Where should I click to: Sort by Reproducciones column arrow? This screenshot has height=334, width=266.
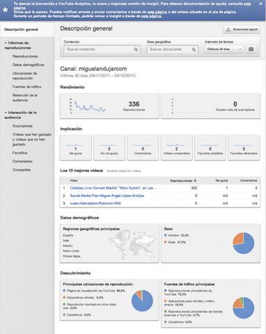(195, 180)
